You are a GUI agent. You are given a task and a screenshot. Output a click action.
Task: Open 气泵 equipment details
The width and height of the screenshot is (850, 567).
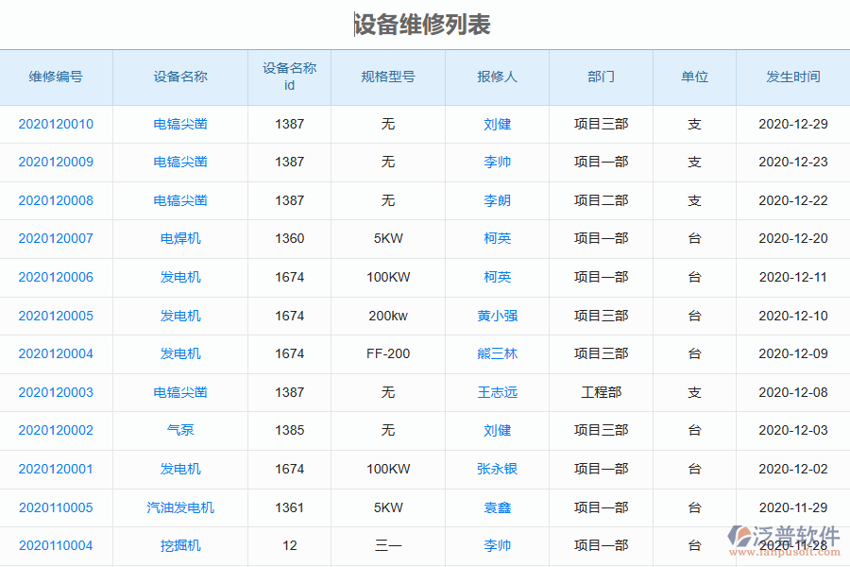click(x=179, y=430)
